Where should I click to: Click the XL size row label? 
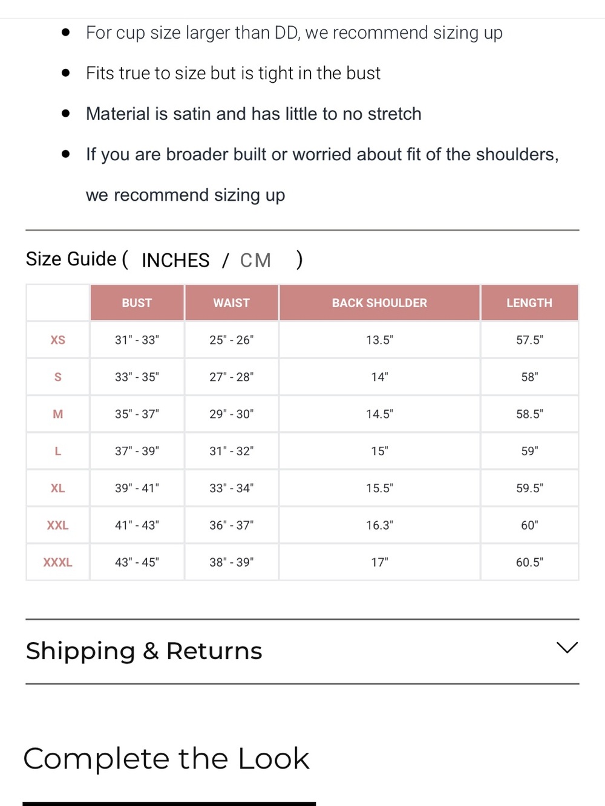pyautogui.click(x=58, y=488)
